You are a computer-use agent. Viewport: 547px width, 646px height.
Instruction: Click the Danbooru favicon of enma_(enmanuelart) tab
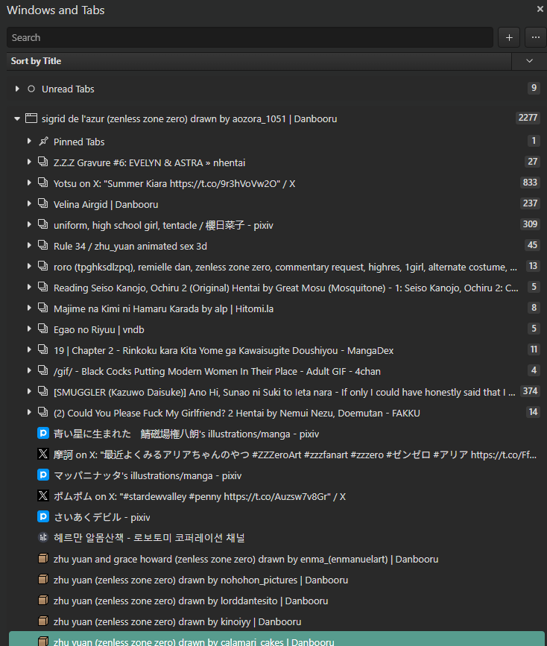[43, 559]
